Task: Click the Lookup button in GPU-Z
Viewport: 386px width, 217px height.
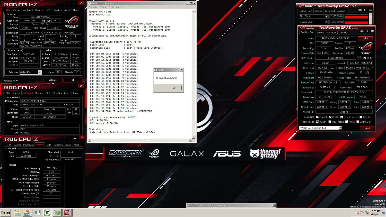Action: [x=365, y=38]
